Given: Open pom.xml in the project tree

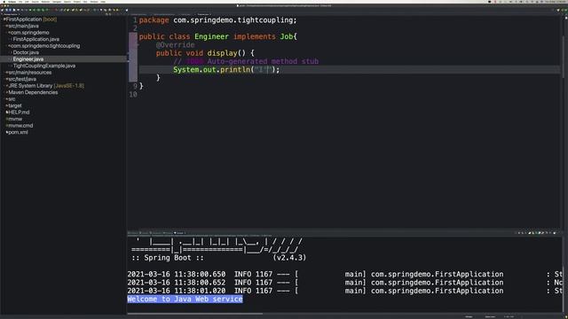Looking at the screenshot, I should click(18, 132).
